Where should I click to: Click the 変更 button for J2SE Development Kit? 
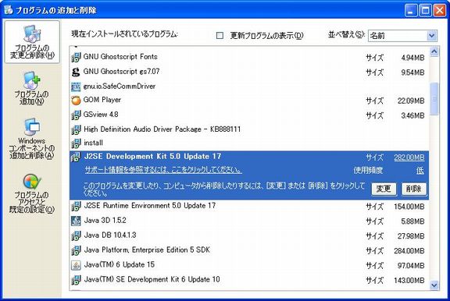384,189
